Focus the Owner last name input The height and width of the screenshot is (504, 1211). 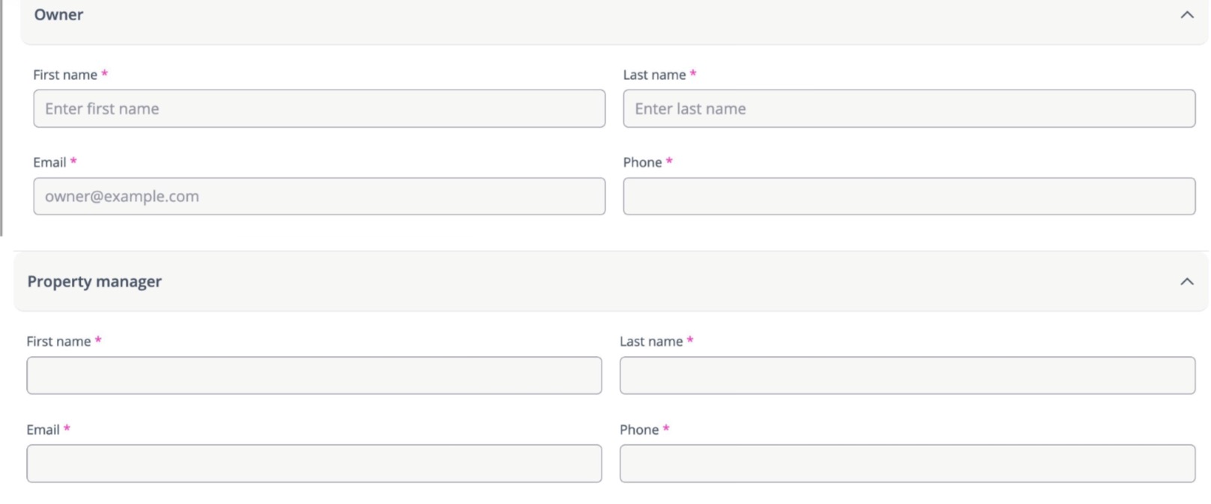tap(909, 108)
